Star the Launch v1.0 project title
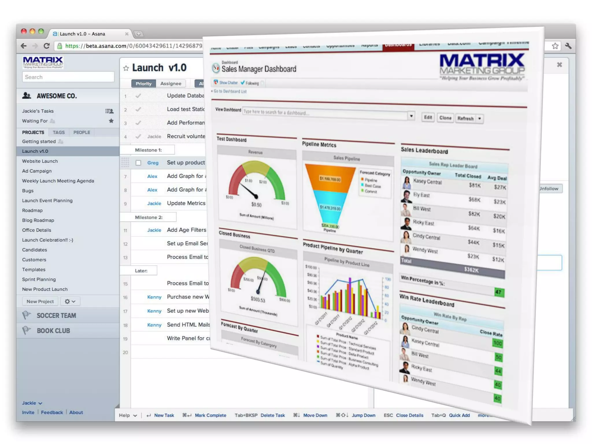Viewport: 592px width, 444px height. point(126,68)
